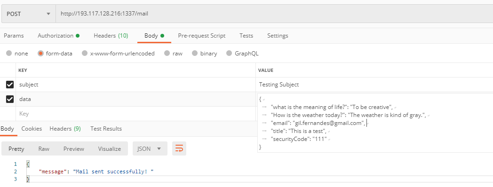493x187 pixels.
Task: Select the Preview response view
Action: point(74,148)
